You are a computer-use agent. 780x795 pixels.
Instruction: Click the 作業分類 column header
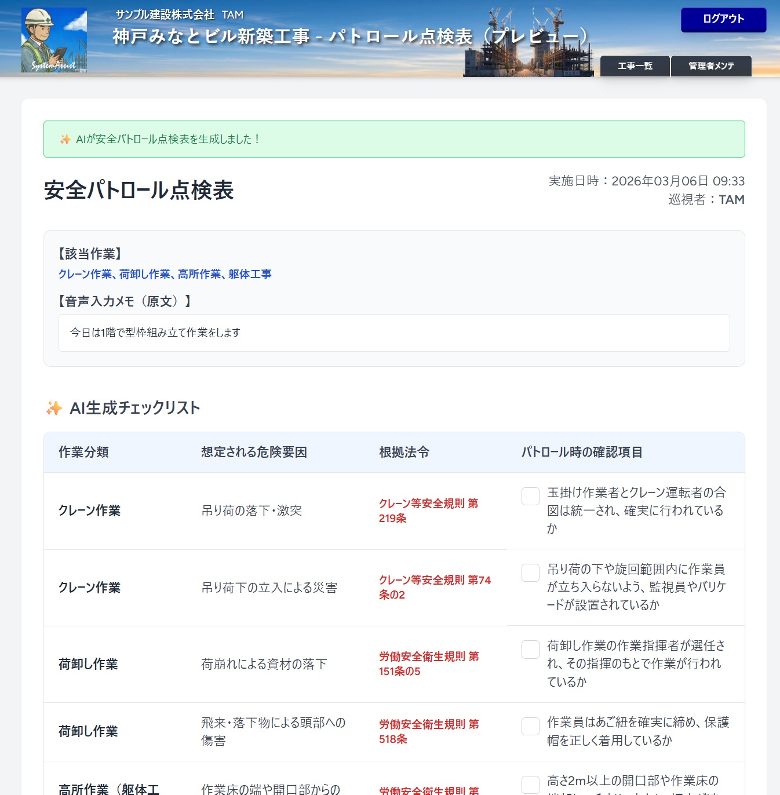point(83,452)
